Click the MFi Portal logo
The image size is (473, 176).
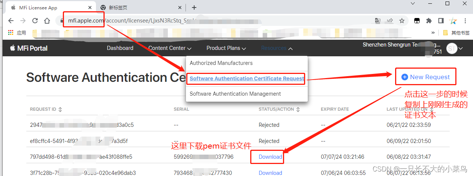29,48
